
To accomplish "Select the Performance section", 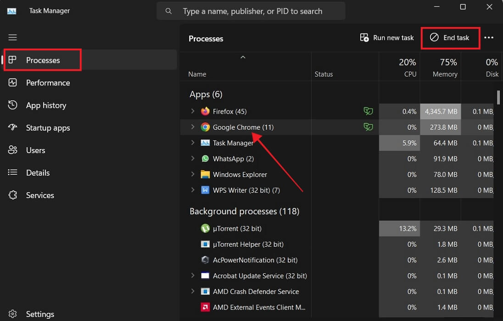I will coord(48,83).
